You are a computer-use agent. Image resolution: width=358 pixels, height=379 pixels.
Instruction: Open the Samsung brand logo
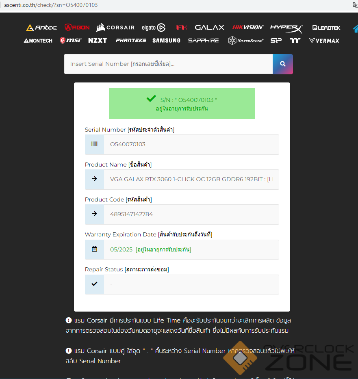(x=166, y=41)
